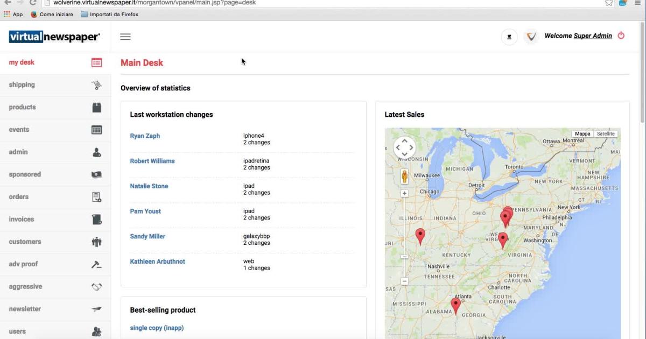Toggle sidebar with hamburger menu icon
The image size is (646, 339).
pos(125,37)
